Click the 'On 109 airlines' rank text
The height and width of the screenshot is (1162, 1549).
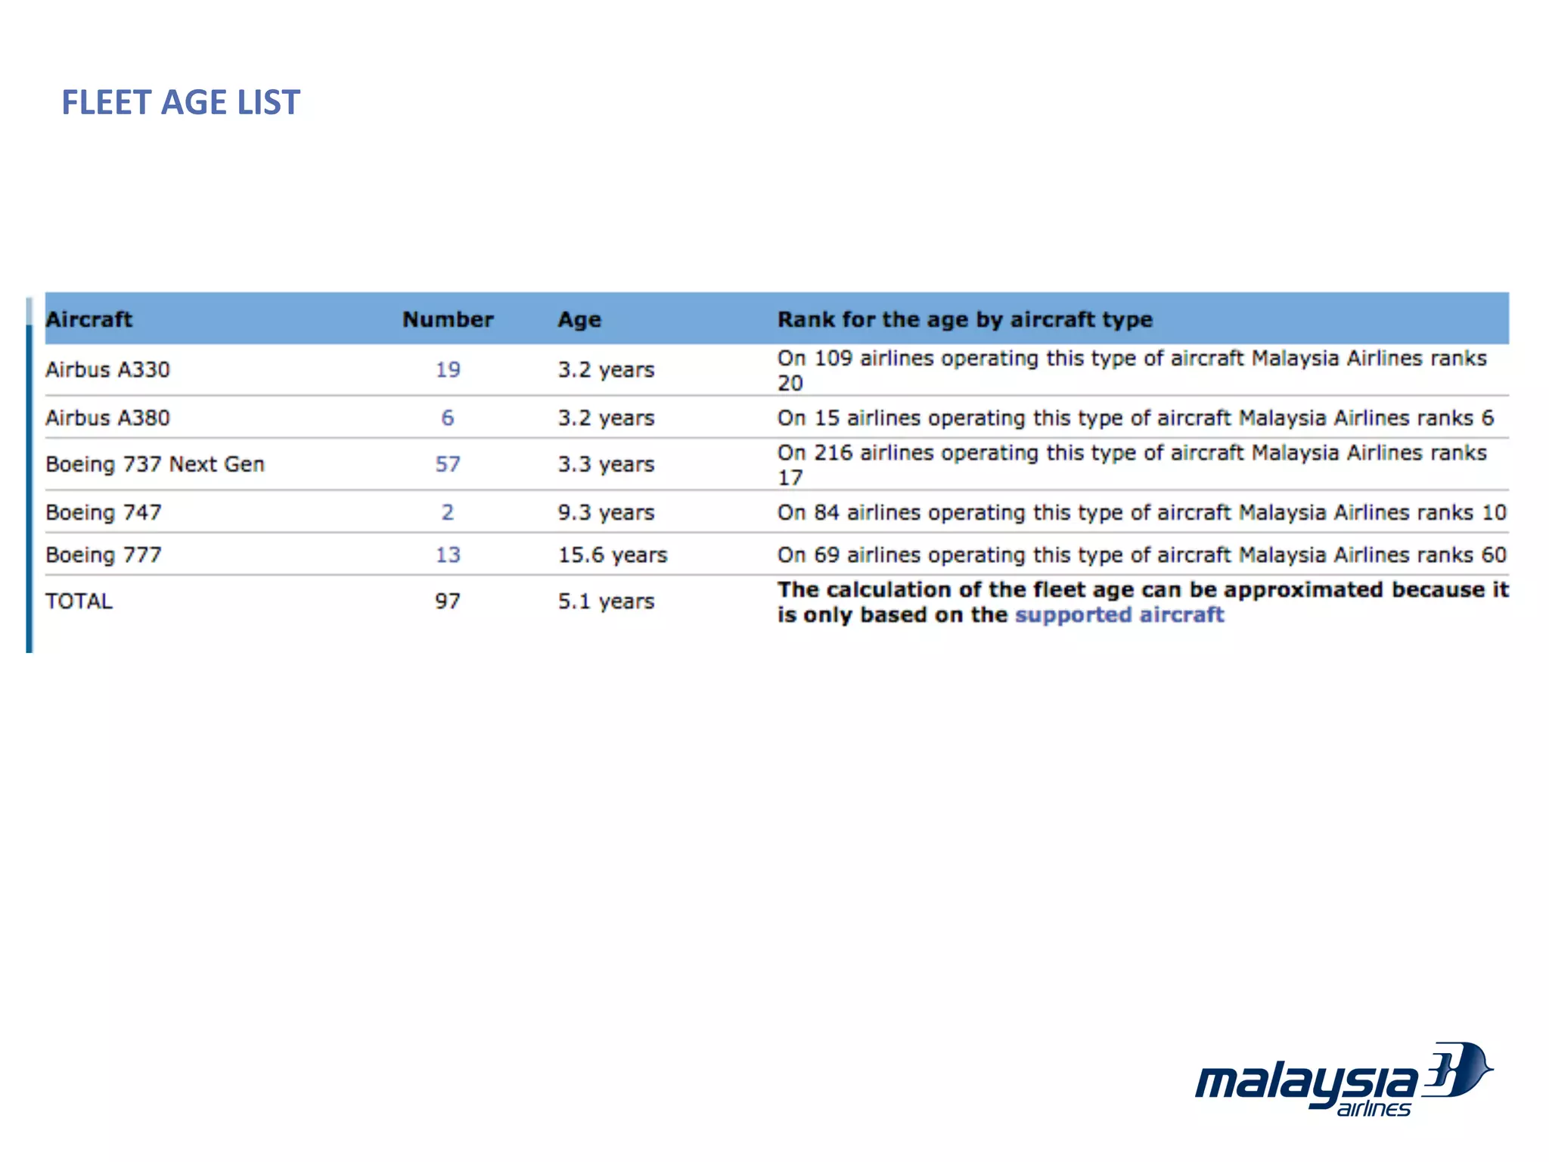click(1132, 370)
